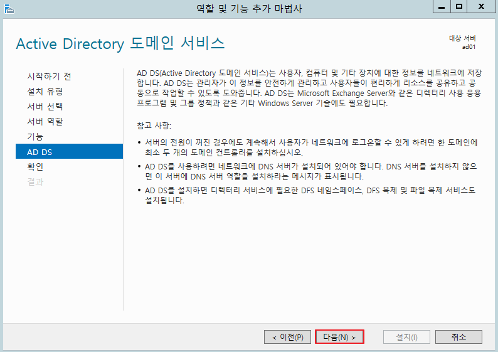Click the note about two domain controllers

point(311,147)
